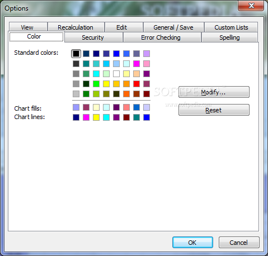Choose the salmon swatch in Chart fills

click(x=126, y=107)
